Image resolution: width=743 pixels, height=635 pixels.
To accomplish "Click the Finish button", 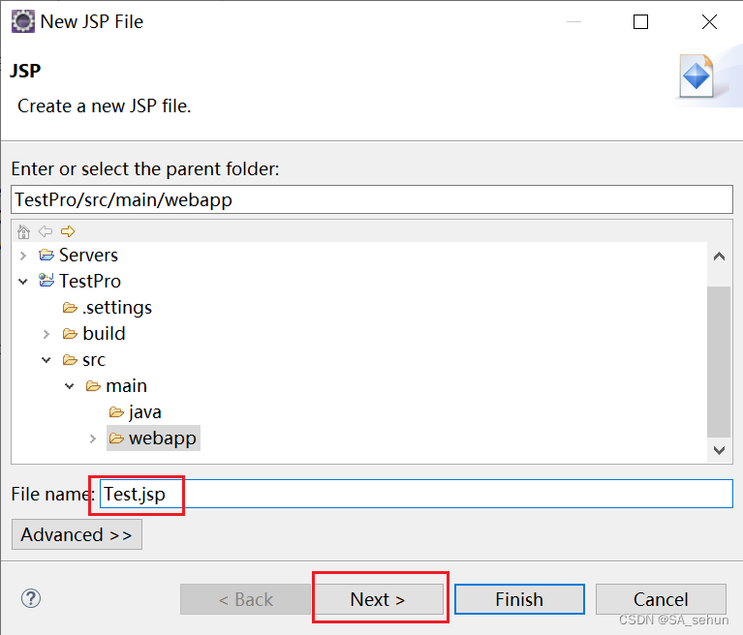I will (x=519, y=599).
